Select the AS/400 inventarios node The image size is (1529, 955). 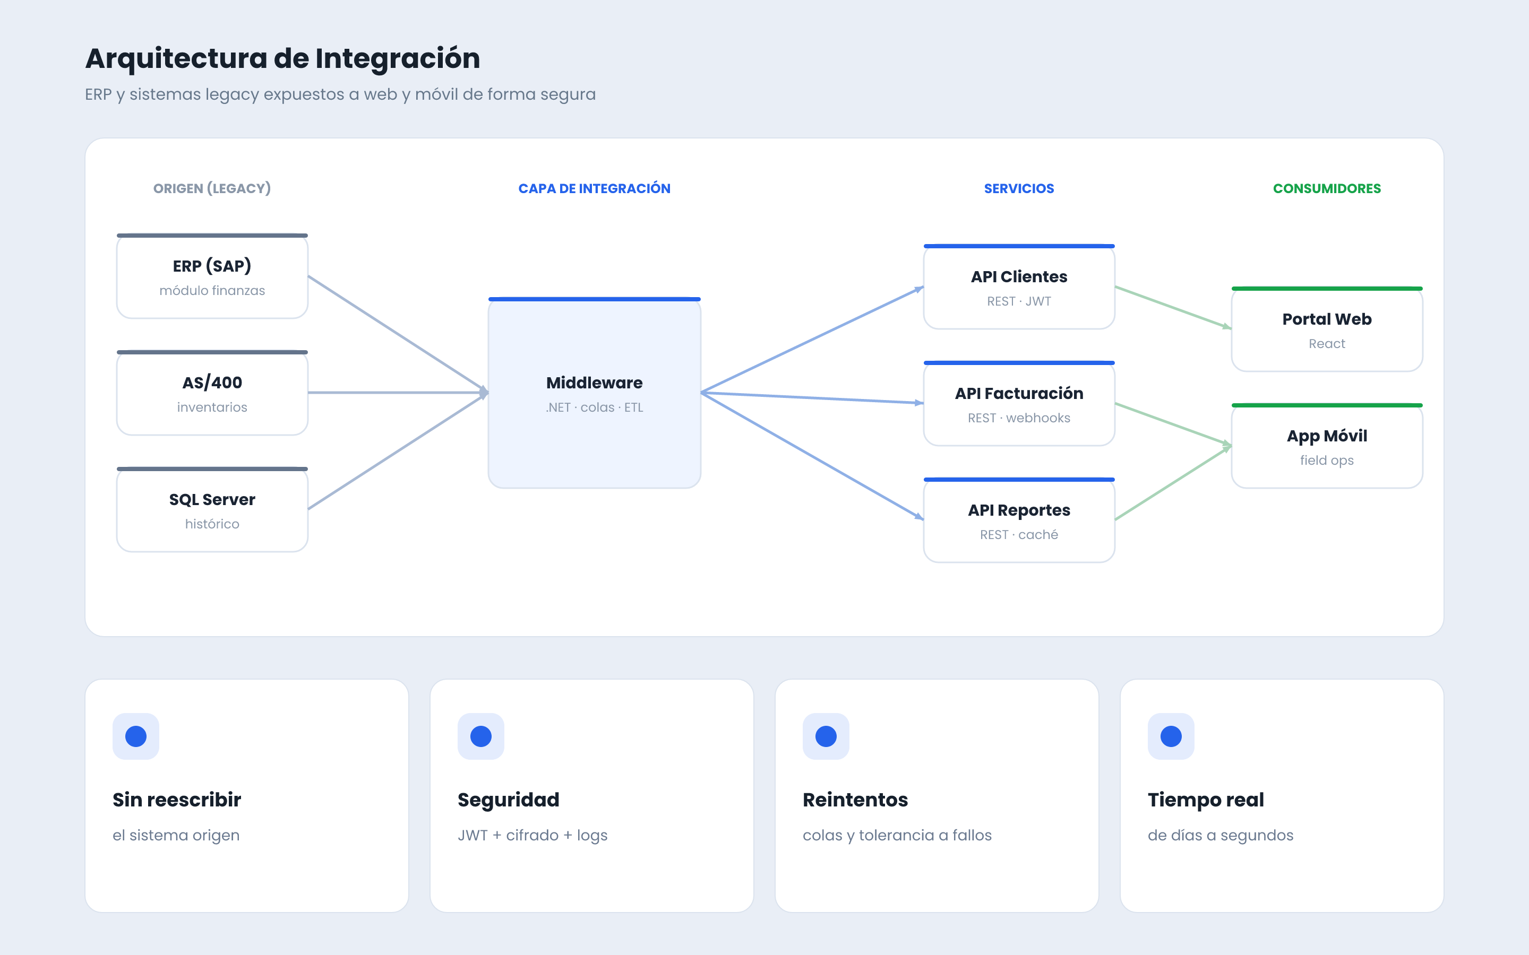coord(212,393)
